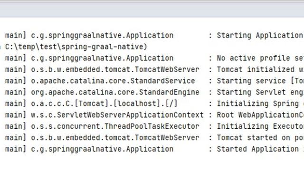Click the 'Starting Servlet' log message
The height and width of the screenshot is (171, 304).
pyautogui.click(x=260, y=92)
